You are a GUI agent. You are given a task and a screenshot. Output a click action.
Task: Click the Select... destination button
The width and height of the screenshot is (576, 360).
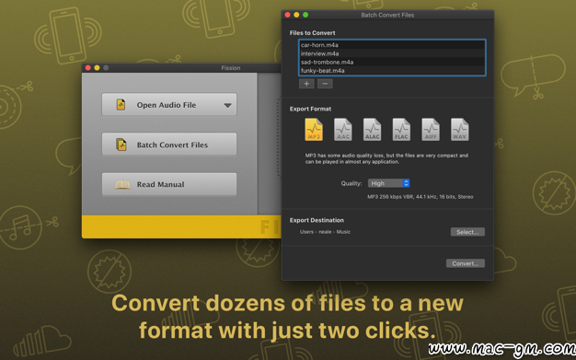tap(467, 232)
